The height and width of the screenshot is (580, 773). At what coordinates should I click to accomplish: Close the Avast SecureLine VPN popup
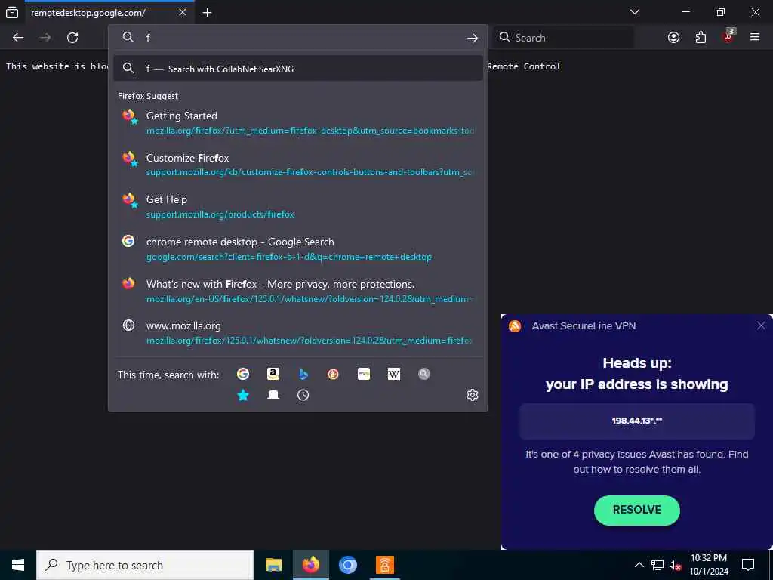pyautogui.click(x=761, y=325)
